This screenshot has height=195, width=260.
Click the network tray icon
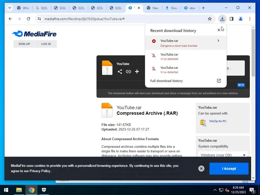click(x=221, y=190)
